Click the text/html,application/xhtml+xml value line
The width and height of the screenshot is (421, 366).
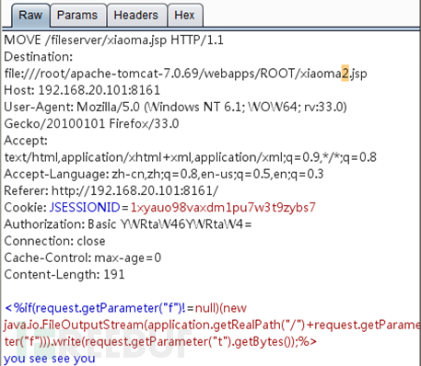coord(191,157)
